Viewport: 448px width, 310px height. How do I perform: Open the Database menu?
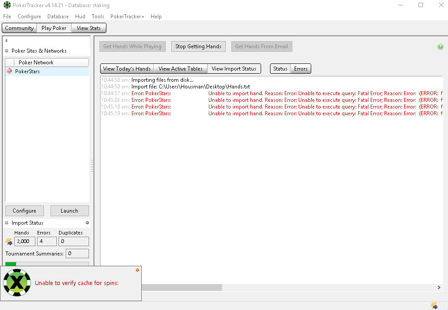58,17
